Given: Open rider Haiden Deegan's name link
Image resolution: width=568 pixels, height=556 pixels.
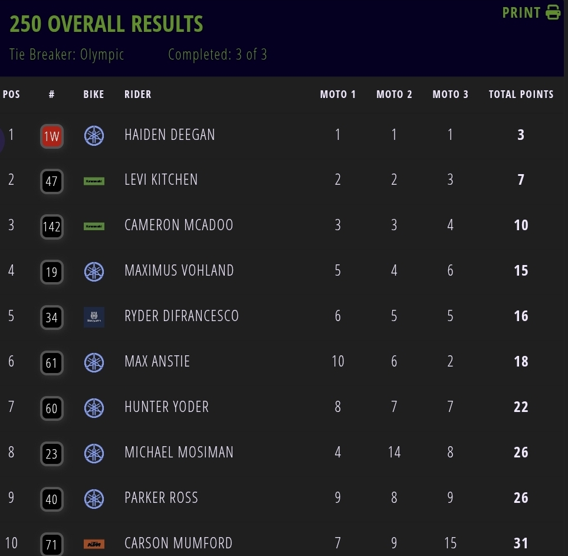Looking at the screenshot, I should click(x=170, y=135).
